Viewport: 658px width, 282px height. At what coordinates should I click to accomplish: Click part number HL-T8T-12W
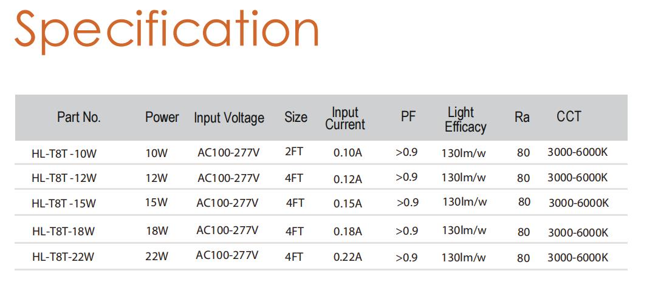pos(64,178)
